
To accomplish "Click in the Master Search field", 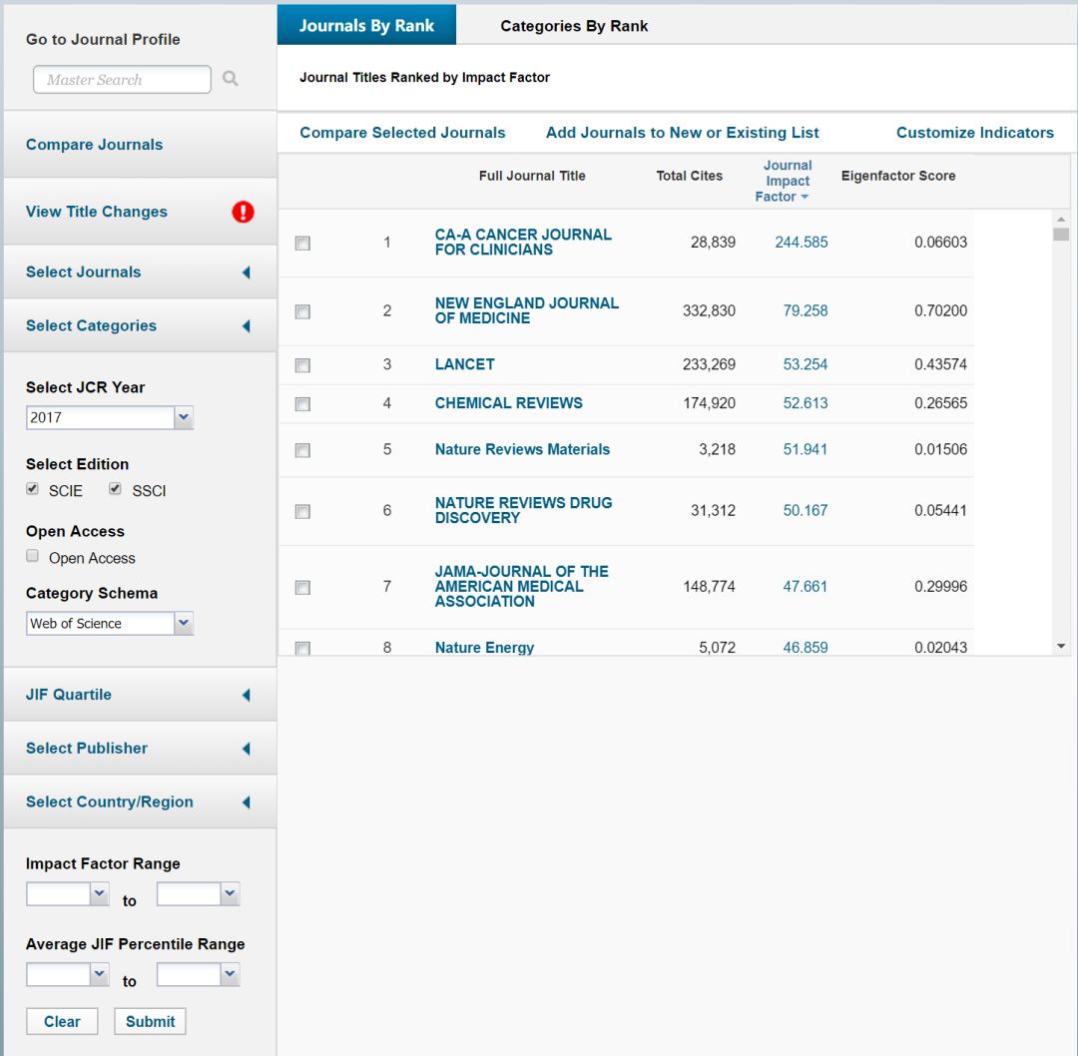I will [x=122, y=80].
